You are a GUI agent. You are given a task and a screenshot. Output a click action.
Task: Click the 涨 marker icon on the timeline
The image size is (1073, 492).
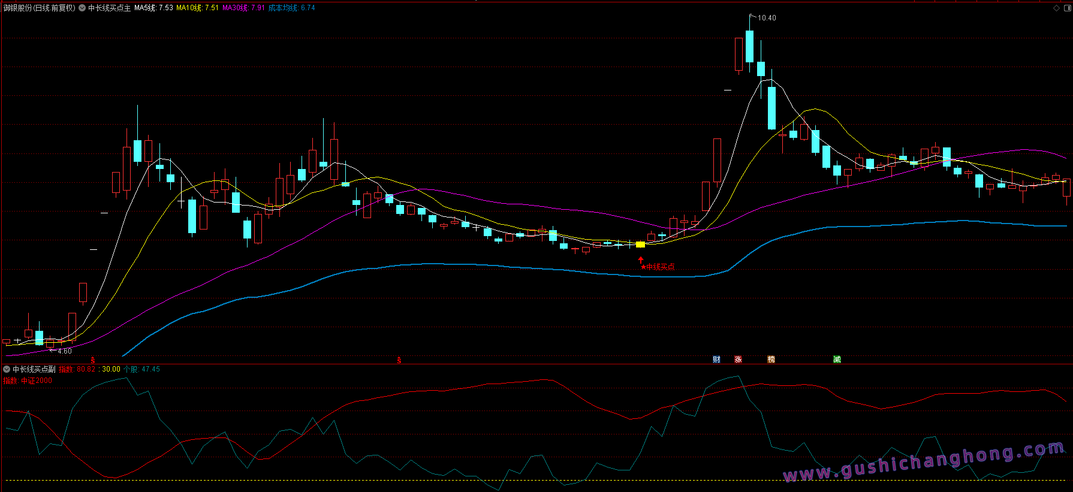(738, 359)
